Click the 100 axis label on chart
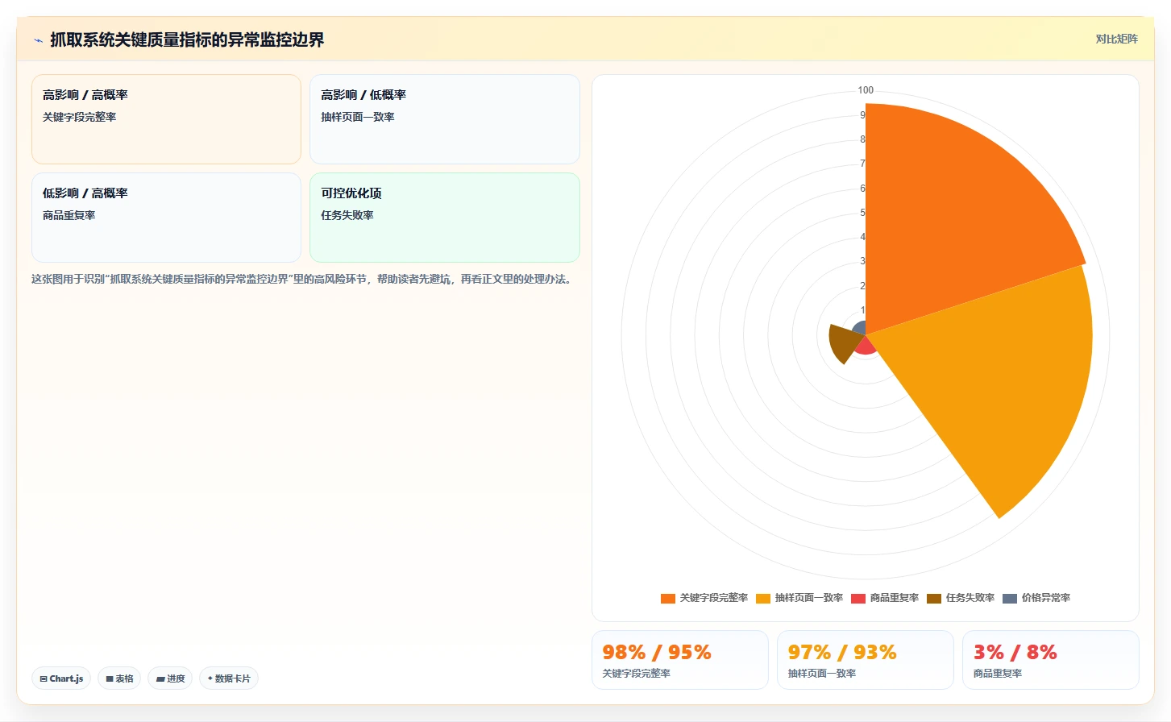Viewport: 1171px width, 722px height. coord(866,90)
